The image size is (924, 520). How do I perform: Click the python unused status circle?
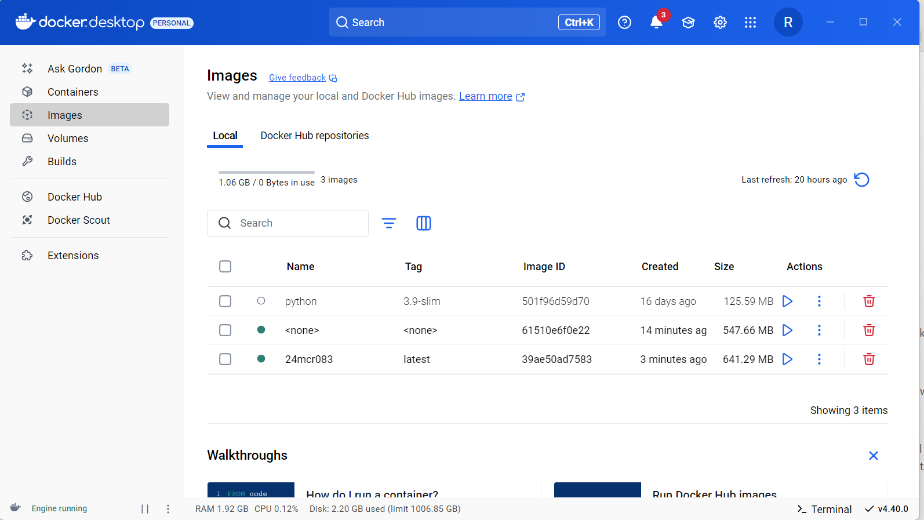click(x=261, y=301)
